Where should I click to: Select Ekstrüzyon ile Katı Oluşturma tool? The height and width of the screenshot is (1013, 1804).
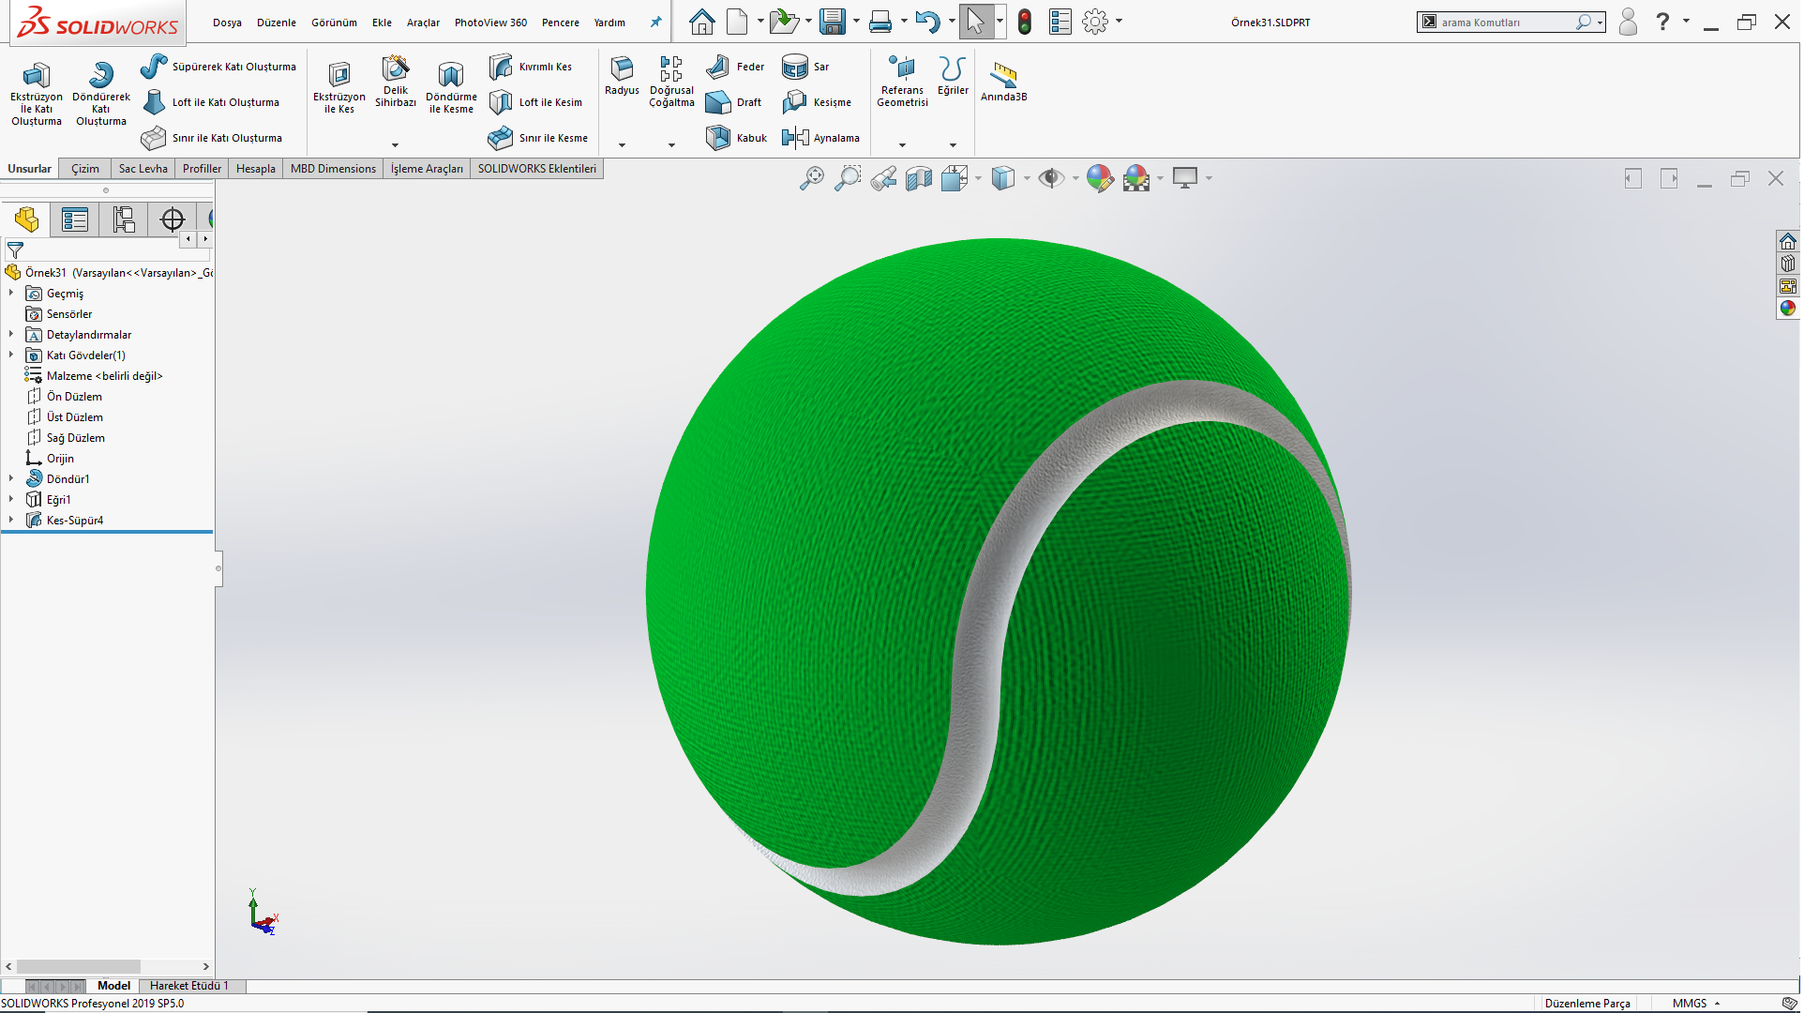click(37, 93)
